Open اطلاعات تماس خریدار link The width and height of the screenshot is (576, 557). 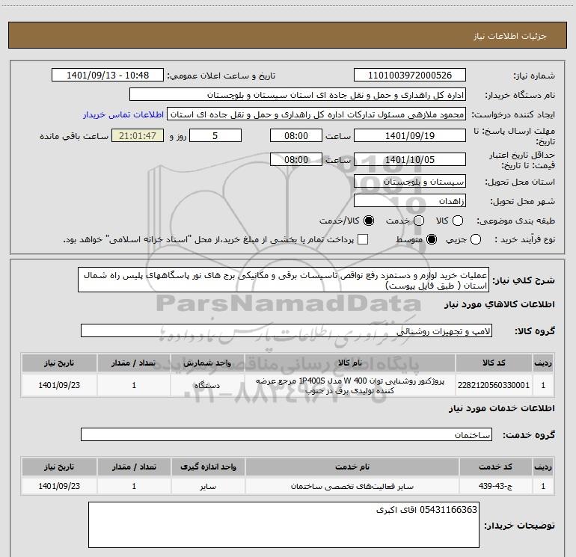[x=123, y=114]
